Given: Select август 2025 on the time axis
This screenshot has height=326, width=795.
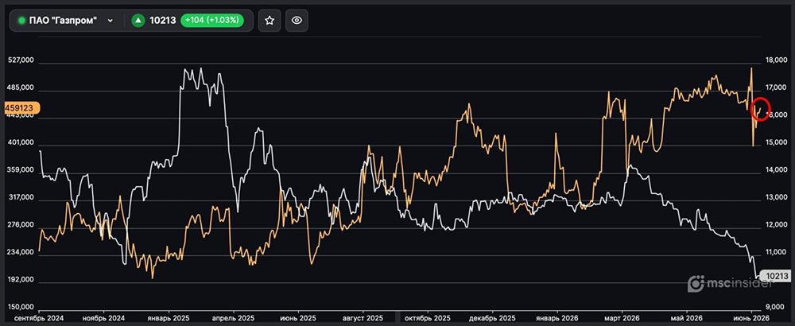Looking at the screenshot, I should point(363,318).
